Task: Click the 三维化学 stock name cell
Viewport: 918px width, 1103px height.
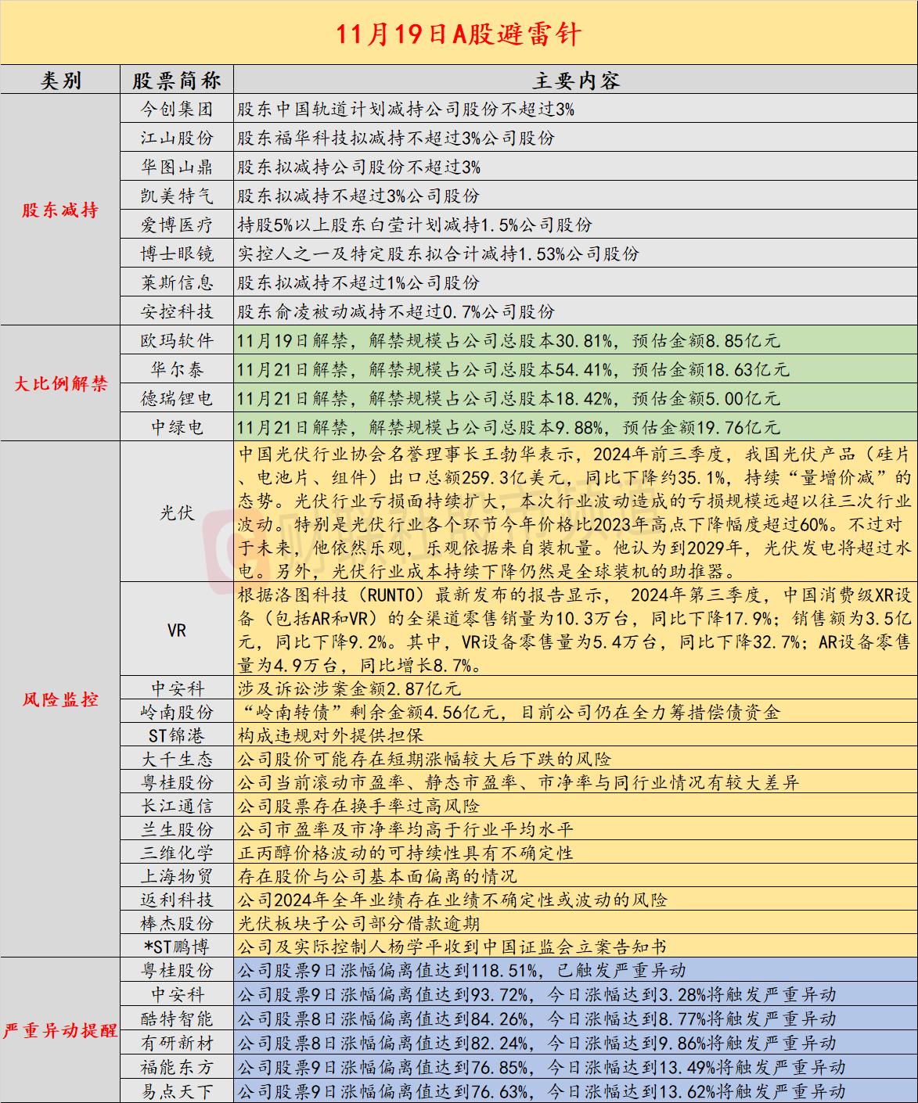Action: pyautogui.click(x=177, y=853)
